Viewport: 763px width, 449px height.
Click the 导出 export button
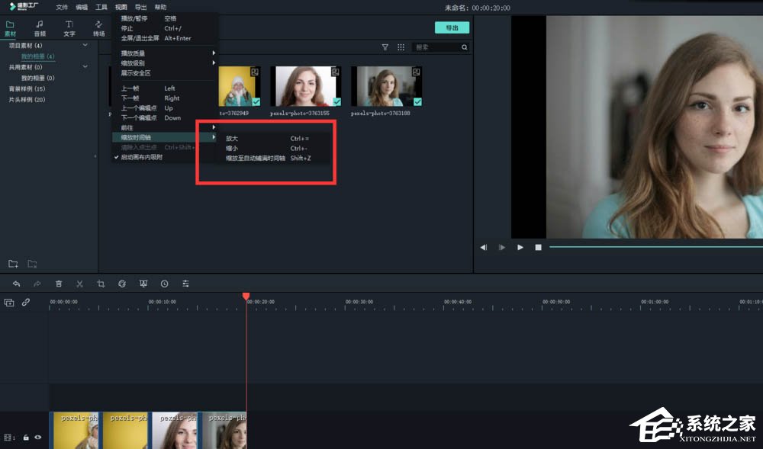(x=452, y=27)
